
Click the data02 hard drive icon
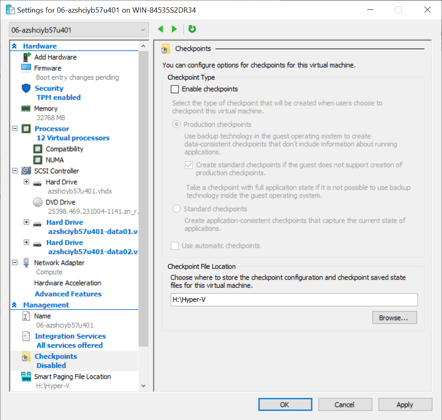click(x=37, y=244)
